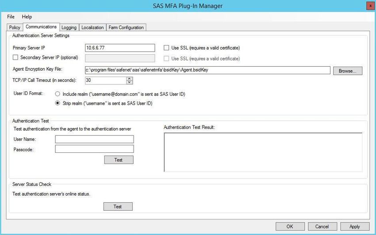Click the Primary Server IP field
The height and width of the screenshot is (235, 376).
point(120,48)
